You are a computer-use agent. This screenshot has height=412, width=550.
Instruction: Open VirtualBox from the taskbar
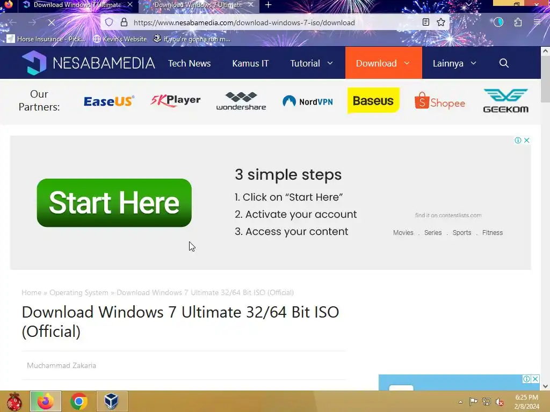(112, 401)
